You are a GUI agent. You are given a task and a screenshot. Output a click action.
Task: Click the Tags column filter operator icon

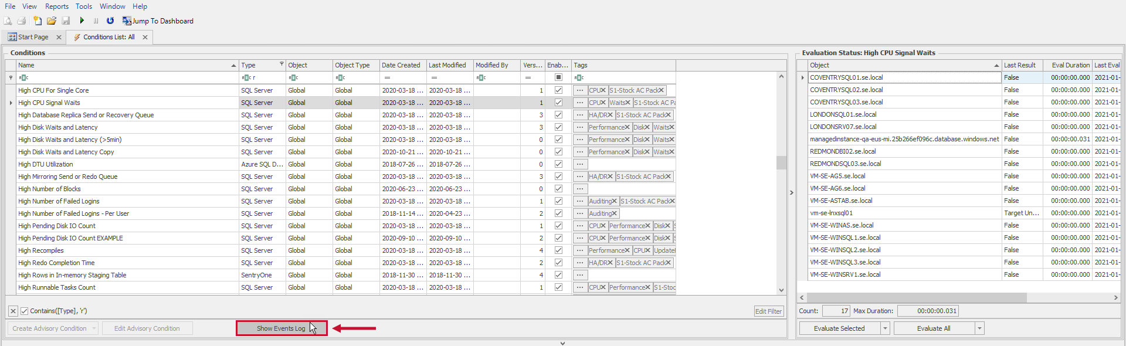579,77
